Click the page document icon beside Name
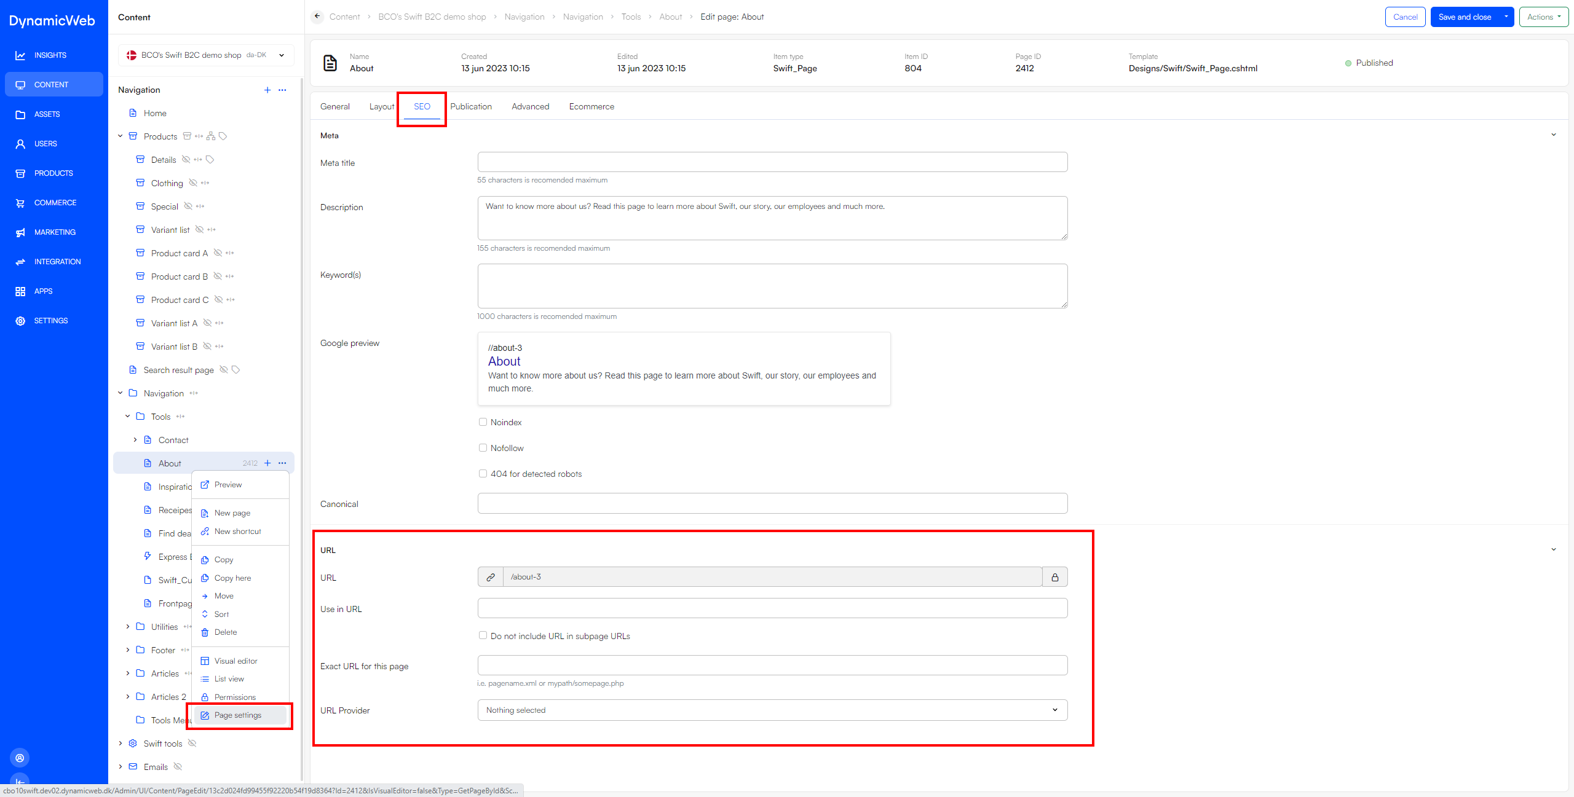The width and height of the screenshot is (1574, 797). [330, 63]
